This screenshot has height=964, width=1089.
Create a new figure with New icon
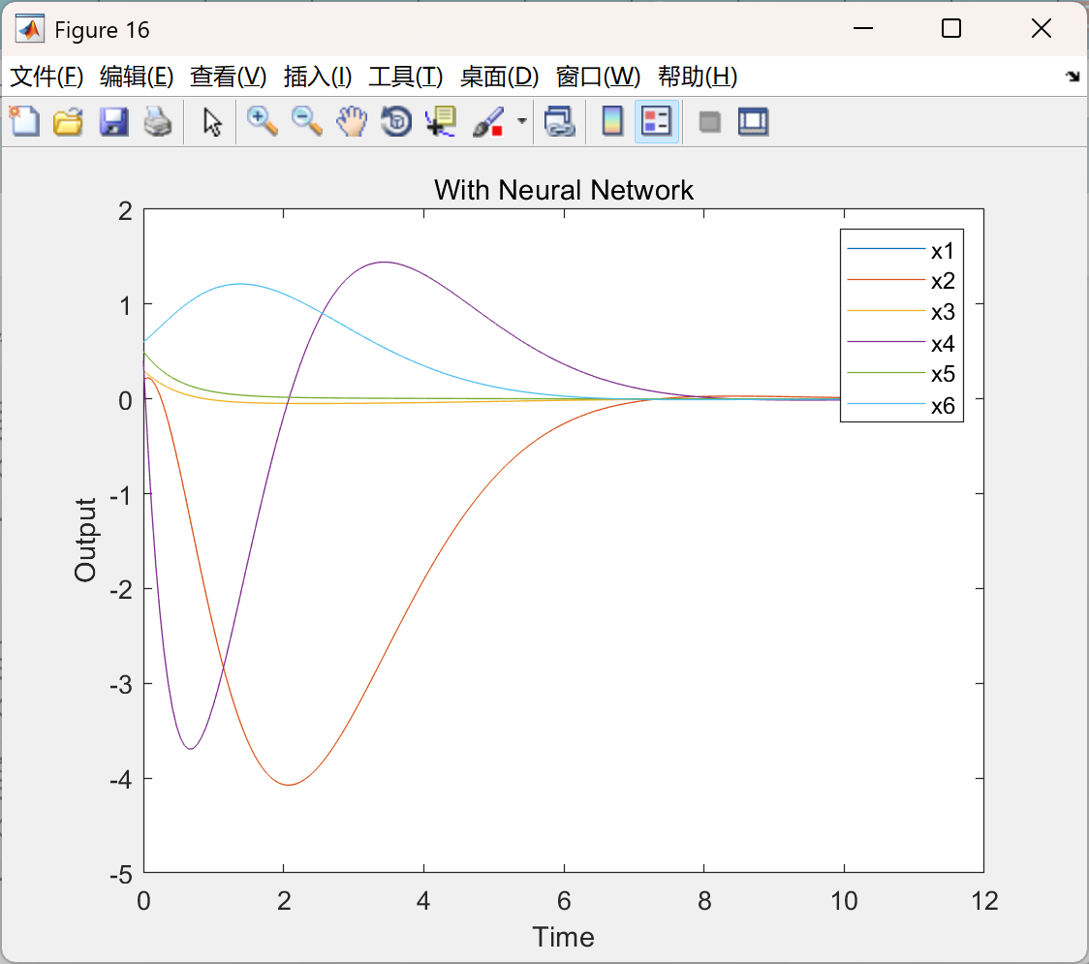[25, 121]
